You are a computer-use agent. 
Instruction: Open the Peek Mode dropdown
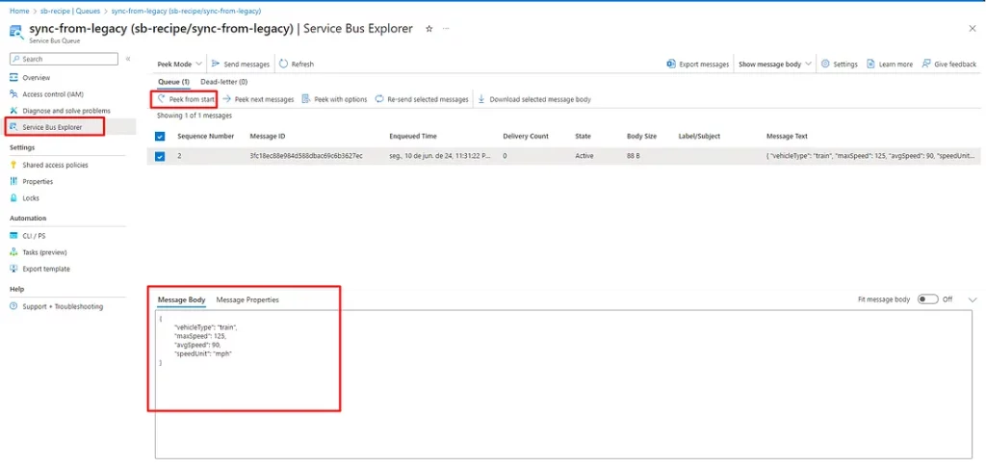[180, 65]
